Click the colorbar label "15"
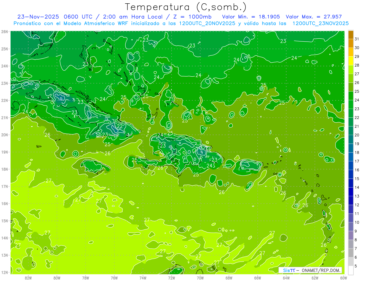Image resolution: width=365 pixels, height=282 pixels. [357, 179]
